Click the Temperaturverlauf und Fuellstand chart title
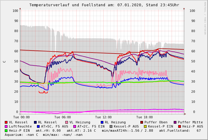Image resolution: width=208 pixels, height=140 pixels. tap(104, 5)
